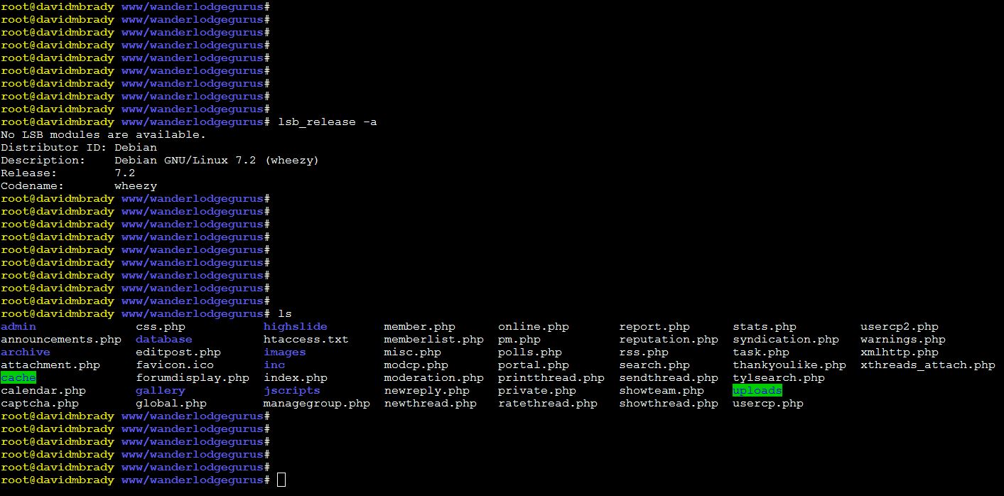The image size is (1004, 496).
Task: Click the 'No LSB modules are available' line
Action: pyautogui.click(x=103, y=135)
